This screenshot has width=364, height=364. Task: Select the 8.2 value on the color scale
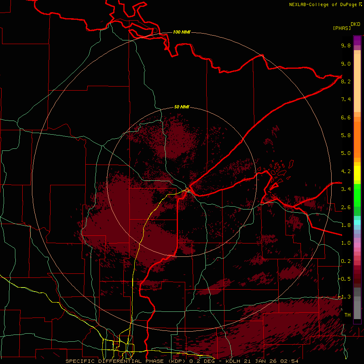tap(346, 81)
